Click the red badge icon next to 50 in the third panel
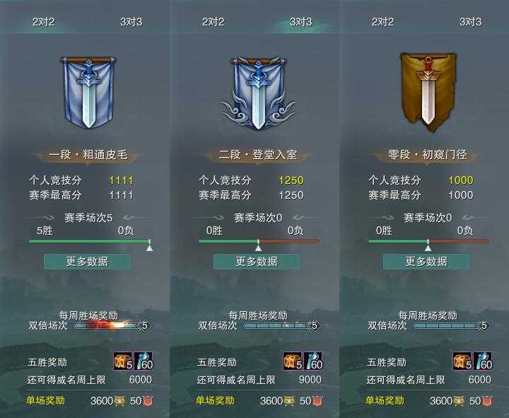Screen dimensions: 509x418 pos(486,401)
